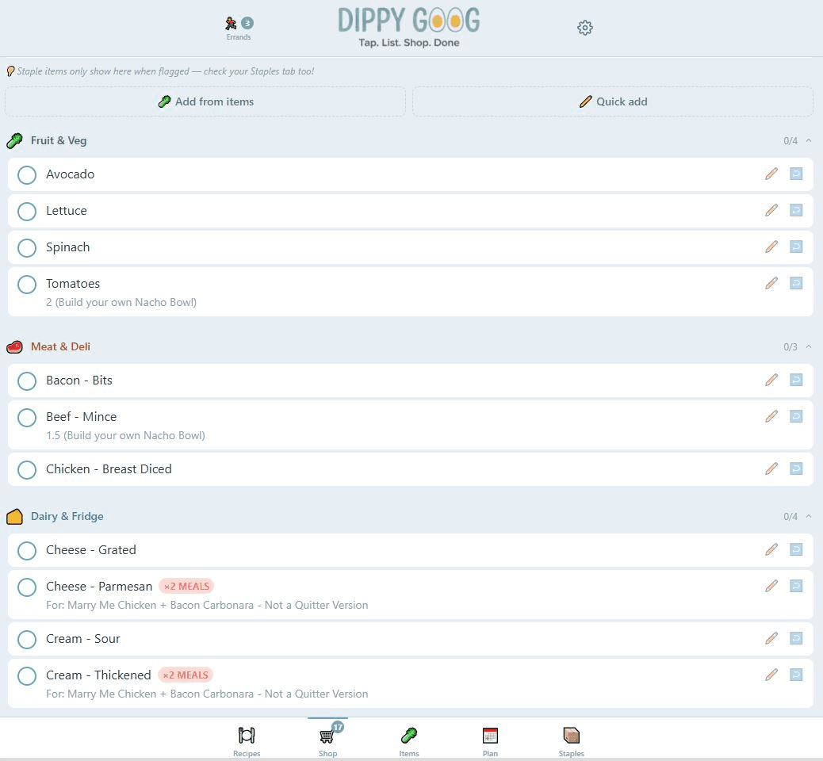
Task: Go to the Plan tab
Action: [x=490, y=740]
